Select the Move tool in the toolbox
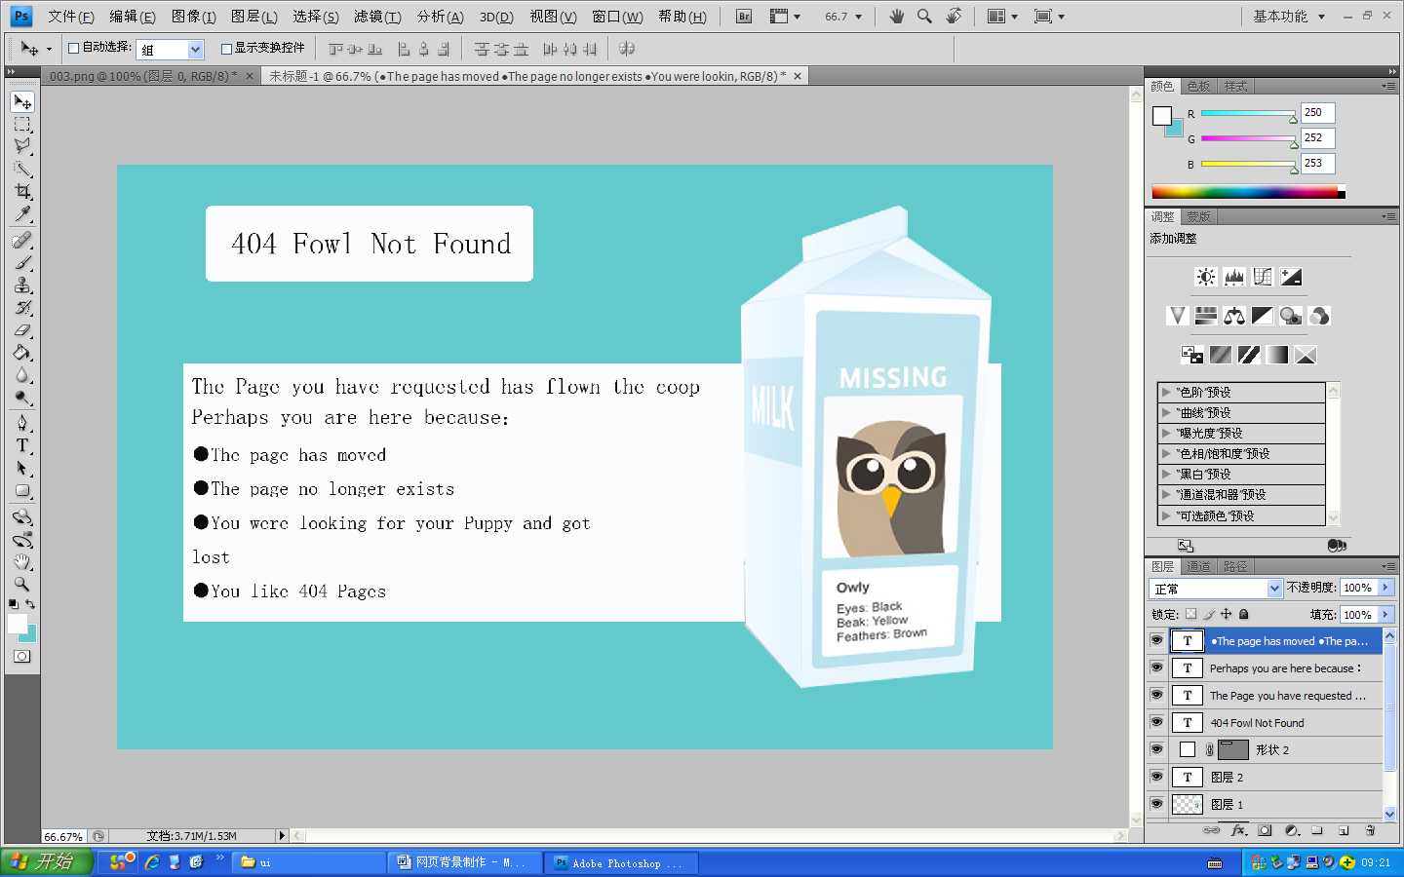Image resolution: width=1404 pixels, height=877 pixels. [x=22, y=101]
